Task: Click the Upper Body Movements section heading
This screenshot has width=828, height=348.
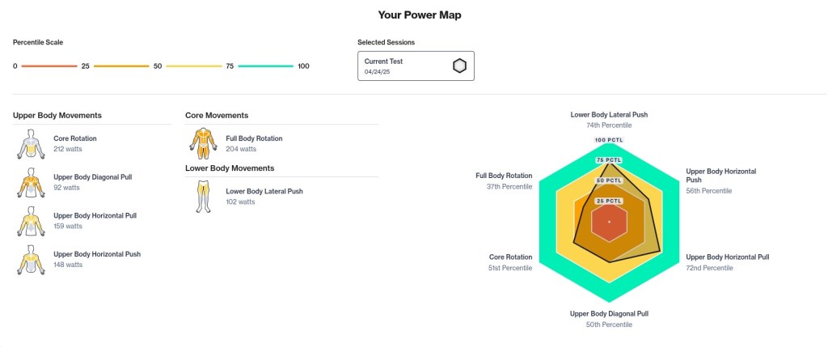Action: tap(57, 116)
